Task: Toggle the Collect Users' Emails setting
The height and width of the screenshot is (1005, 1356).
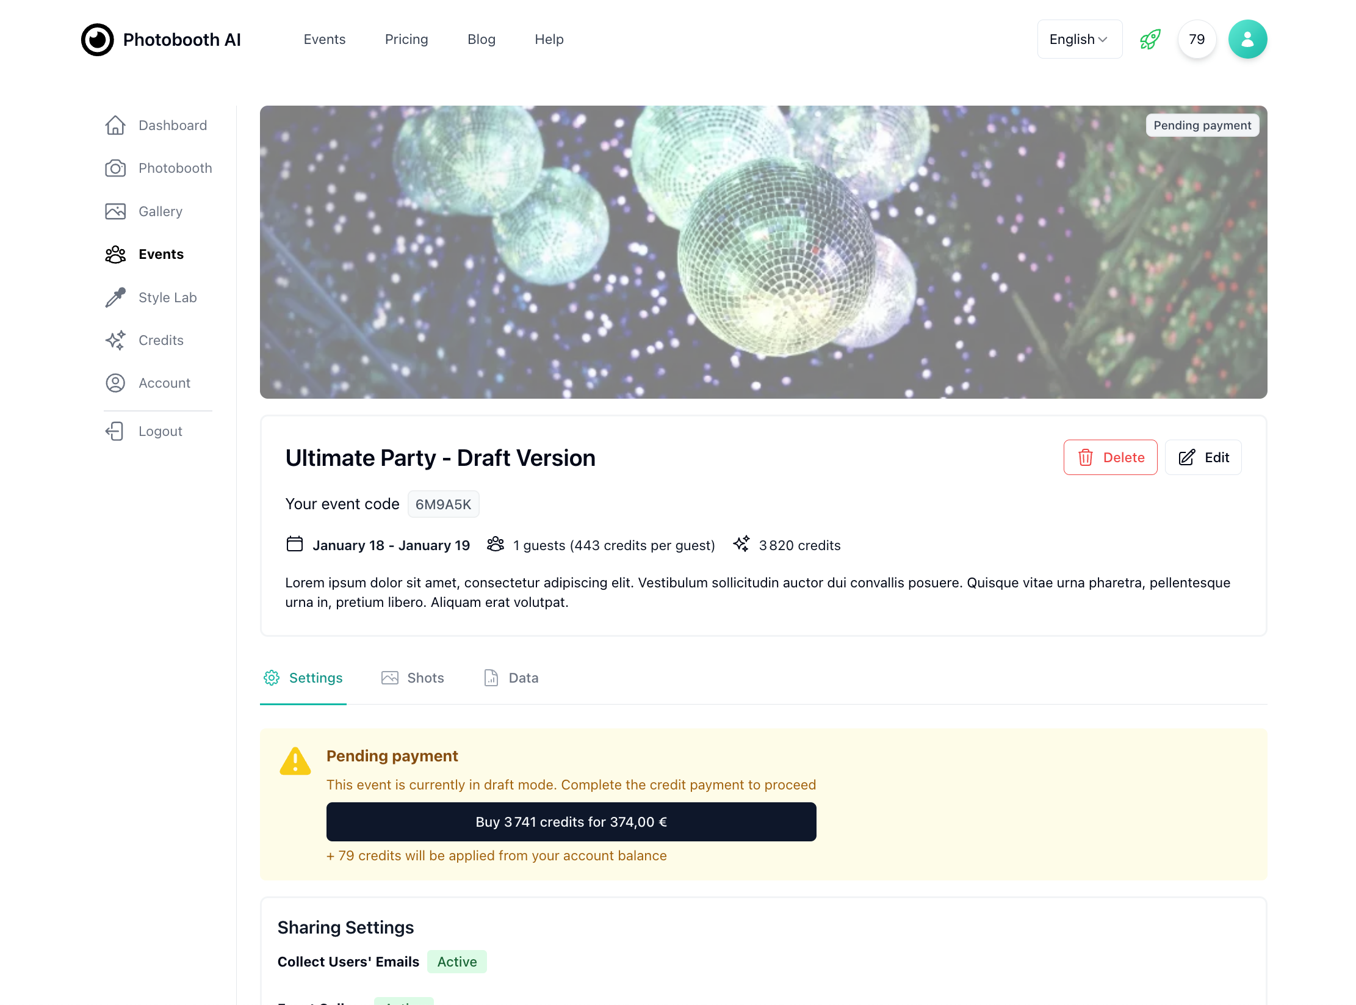Action: [x=457, y=962]
